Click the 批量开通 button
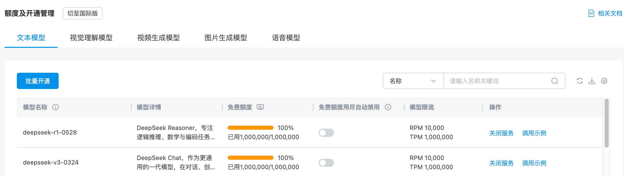624x176 pixels. coord(38,81)
